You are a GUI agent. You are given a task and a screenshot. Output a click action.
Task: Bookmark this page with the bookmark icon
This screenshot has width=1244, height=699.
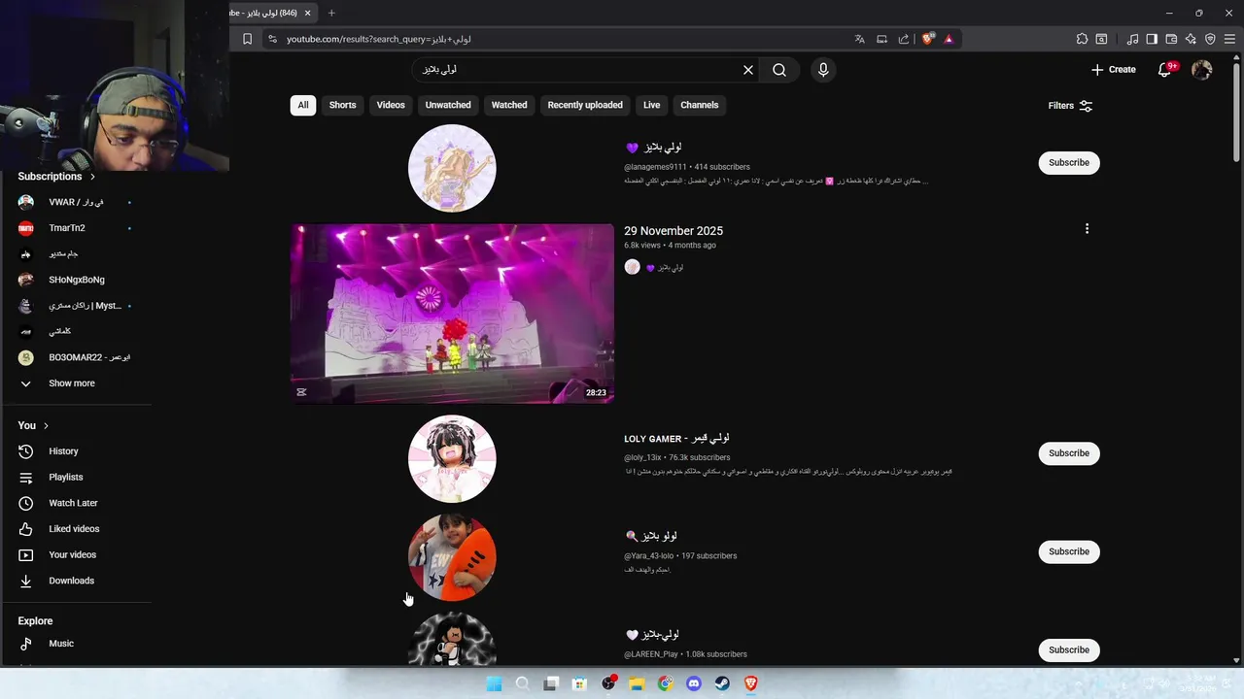click(x=247, y=39)
